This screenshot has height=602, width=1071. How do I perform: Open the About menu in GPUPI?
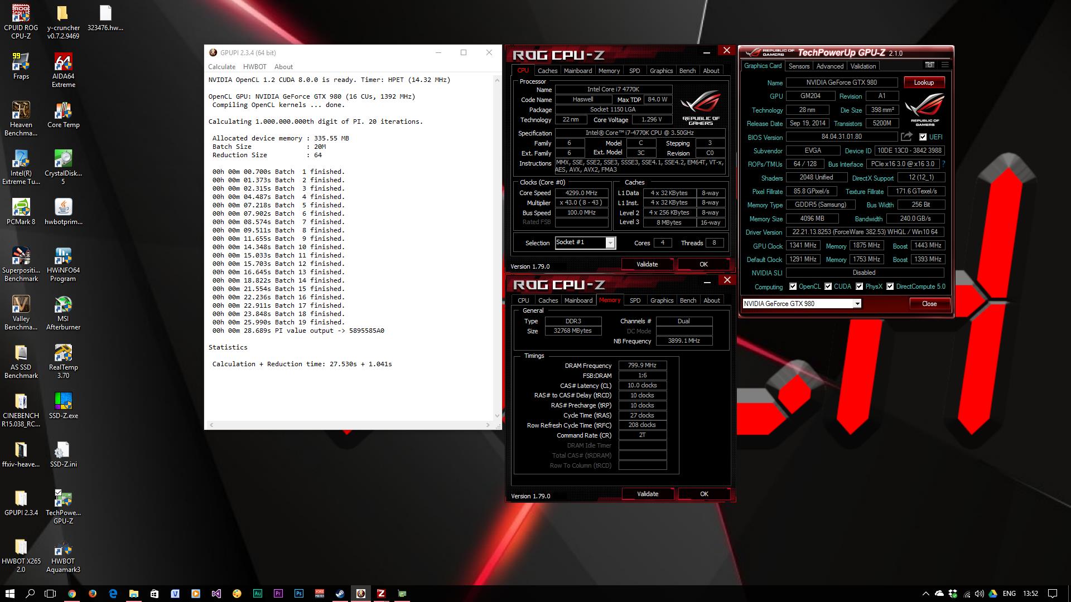point(283,67)
